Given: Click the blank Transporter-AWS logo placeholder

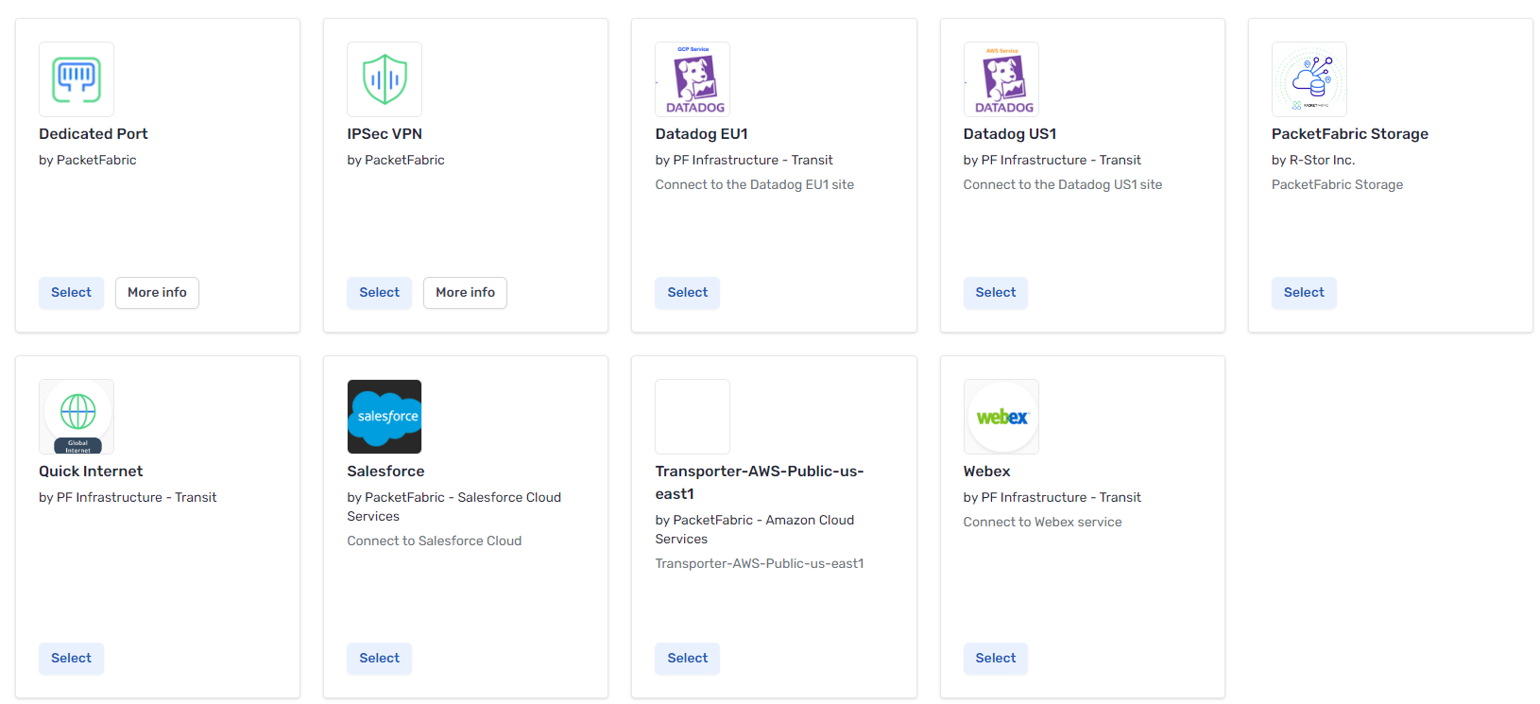Looking at the screenshot, I should click(x=693, y=417).
